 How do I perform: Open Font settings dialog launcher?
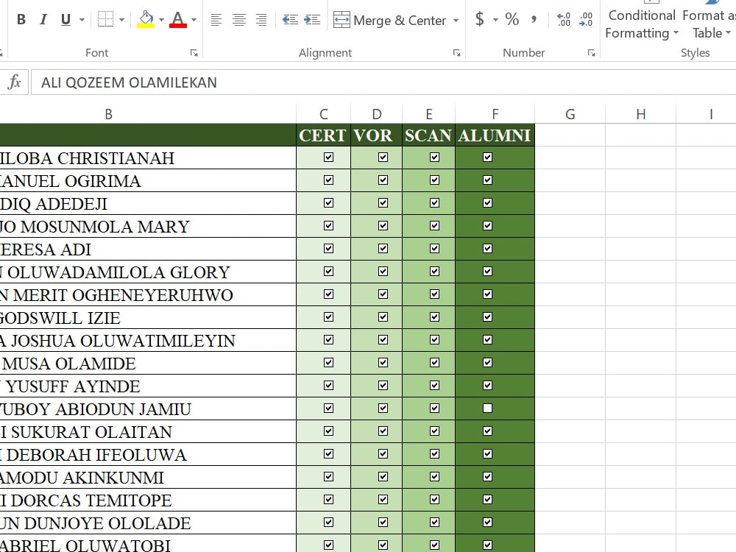[194, 53]
